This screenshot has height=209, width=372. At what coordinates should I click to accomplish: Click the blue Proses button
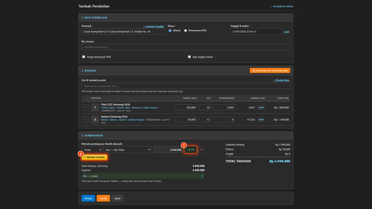point(88,198)
